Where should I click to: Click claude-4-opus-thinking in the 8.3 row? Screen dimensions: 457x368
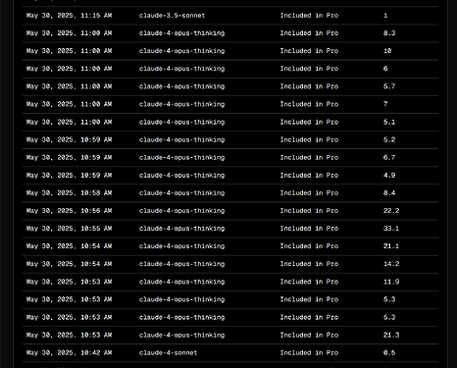pyautogui.click(x=181, y=33)
